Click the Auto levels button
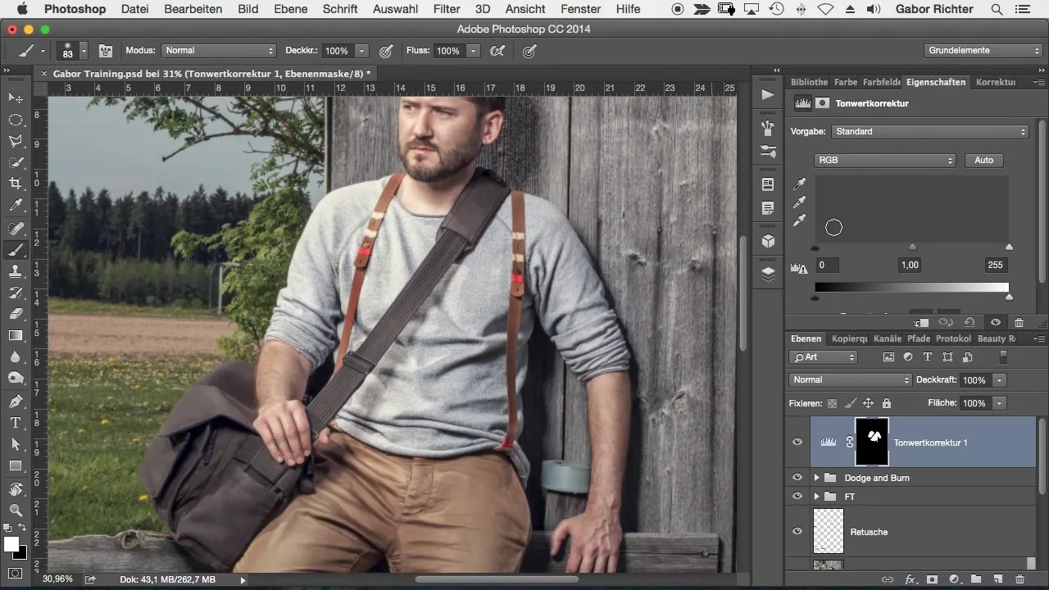Viewport: 1049px width, 590px height. point(984,161)
